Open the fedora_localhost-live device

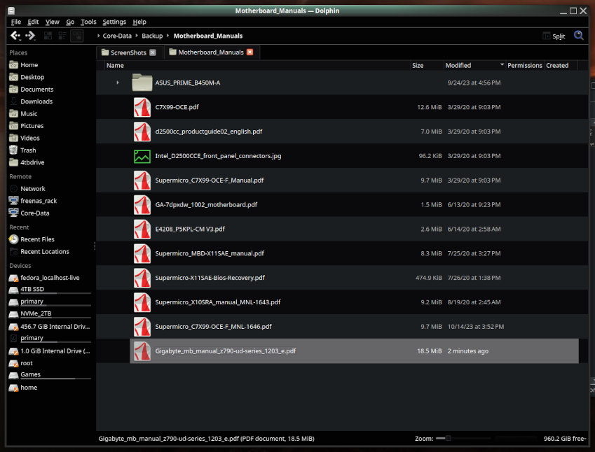tap(50, 278)
